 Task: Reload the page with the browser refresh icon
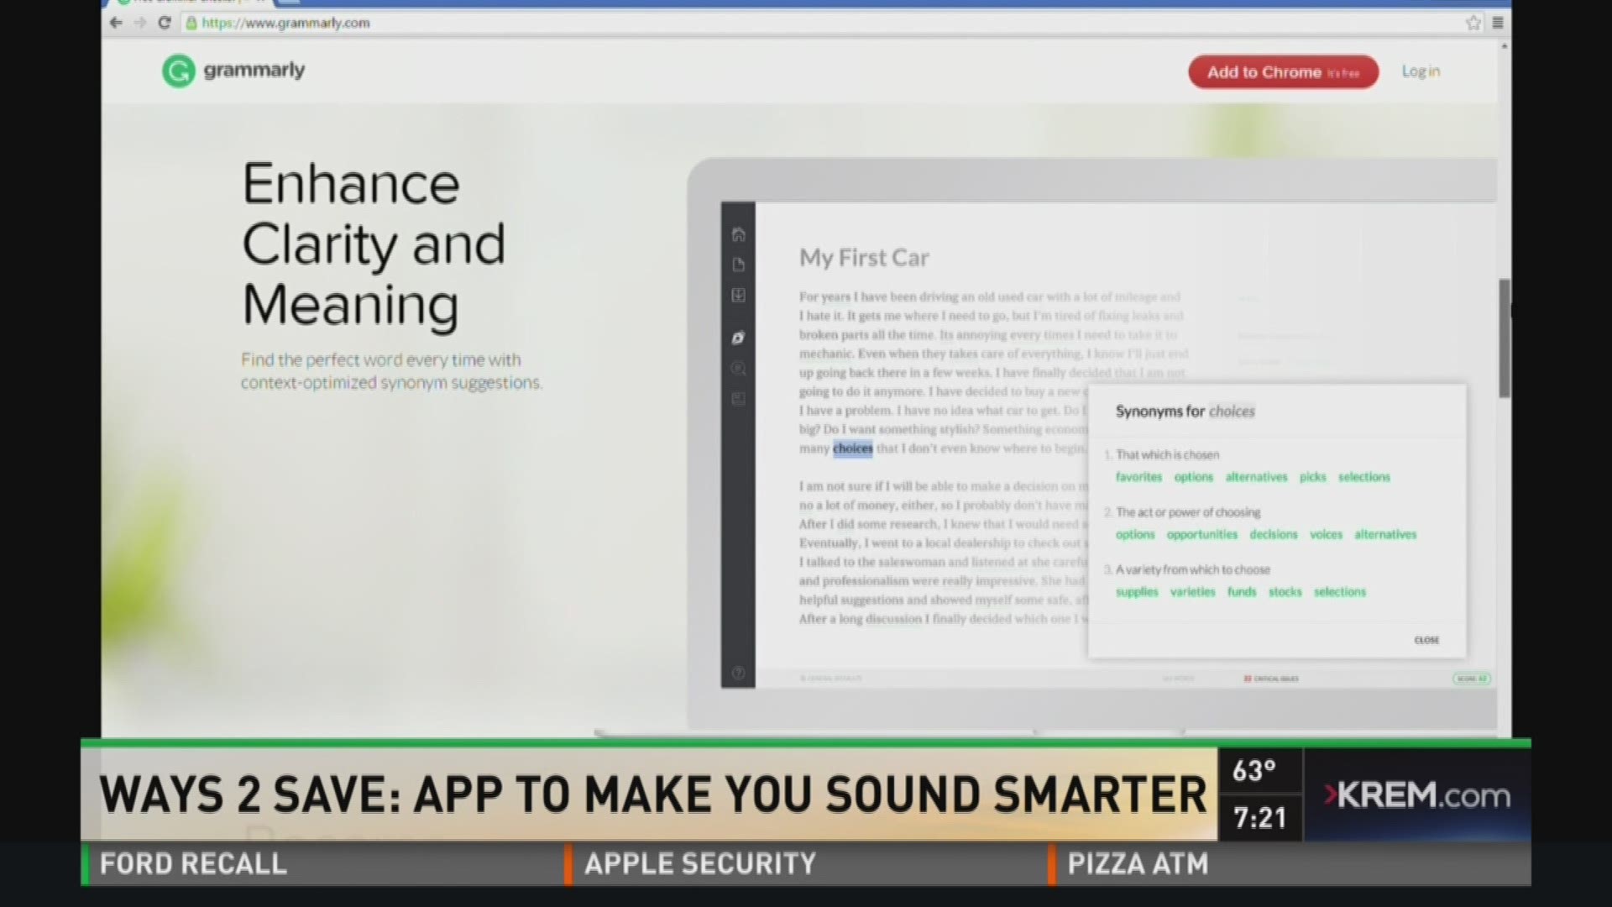165,23
